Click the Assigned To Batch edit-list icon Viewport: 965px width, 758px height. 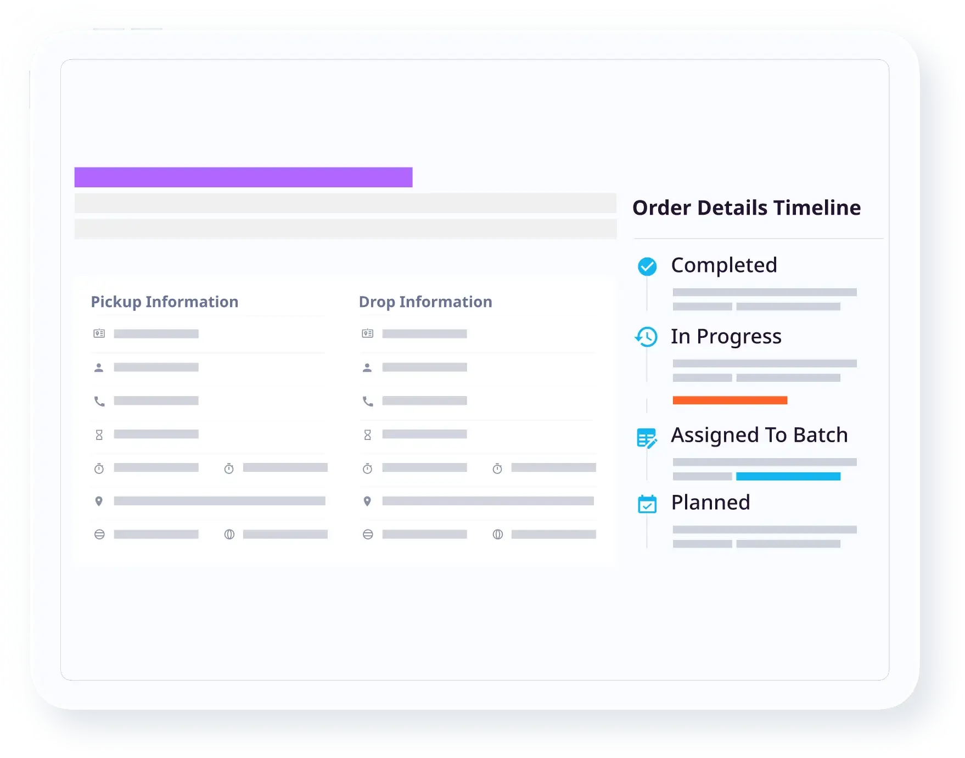click(647, 438)
